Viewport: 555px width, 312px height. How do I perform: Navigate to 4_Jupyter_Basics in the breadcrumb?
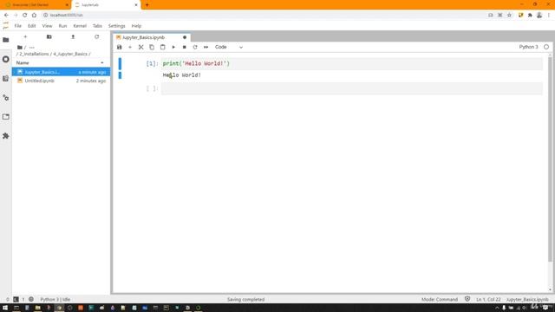point(70,54)
